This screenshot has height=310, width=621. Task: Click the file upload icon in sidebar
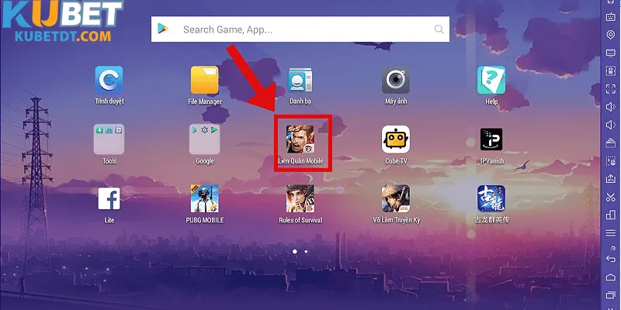tap(610, 179)
